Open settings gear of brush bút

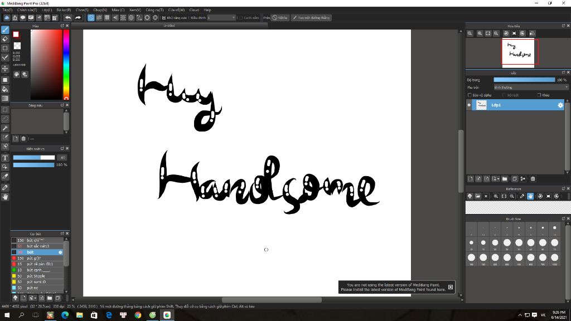[x=60, y=252]
